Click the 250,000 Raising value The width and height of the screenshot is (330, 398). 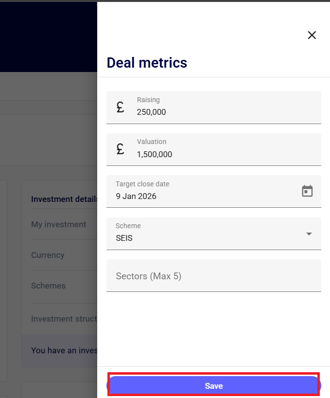[151, 112]
